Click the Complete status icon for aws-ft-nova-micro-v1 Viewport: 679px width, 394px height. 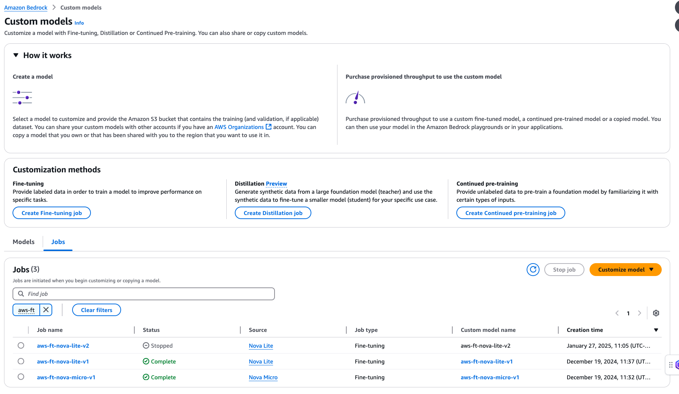pos(146,377)
